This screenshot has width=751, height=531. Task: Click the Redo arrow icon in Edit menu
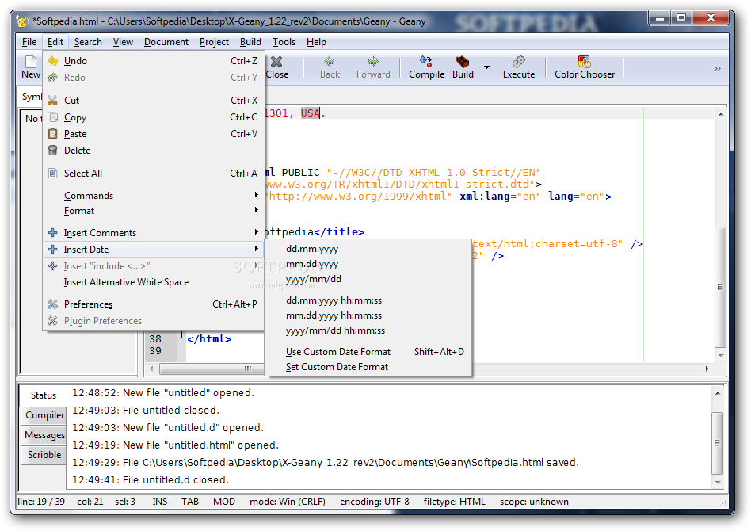(53, 78)
